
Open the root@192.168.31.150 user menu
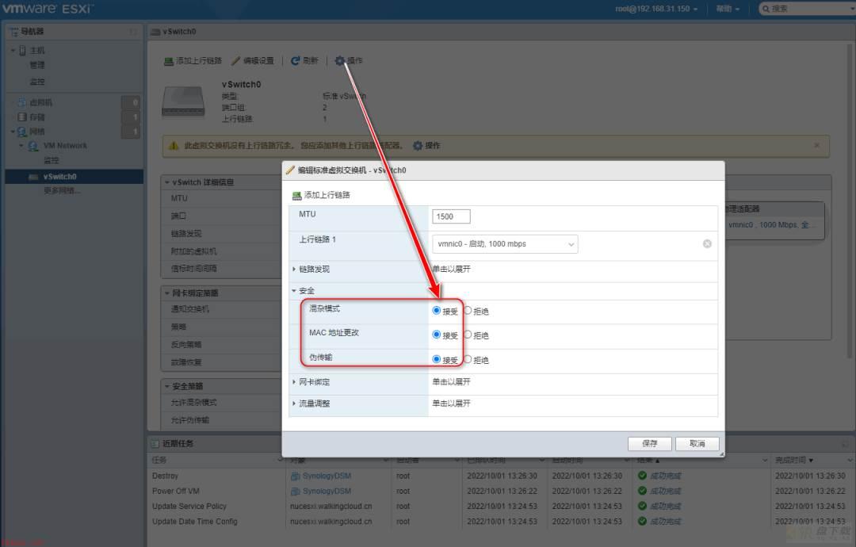pos(655,9)
